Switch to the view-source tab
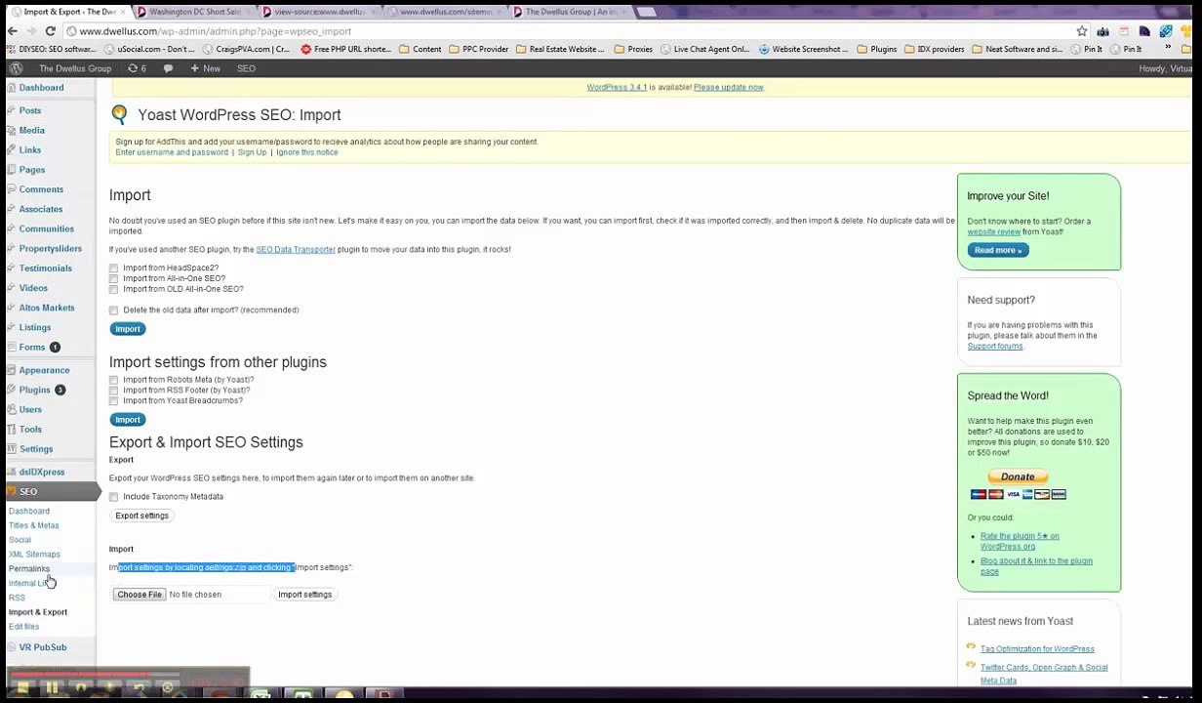 316,12
